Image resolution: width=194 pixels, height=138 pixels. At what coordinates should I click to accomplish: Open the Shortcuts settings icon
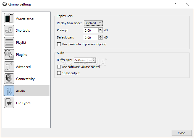pos(9,30)
